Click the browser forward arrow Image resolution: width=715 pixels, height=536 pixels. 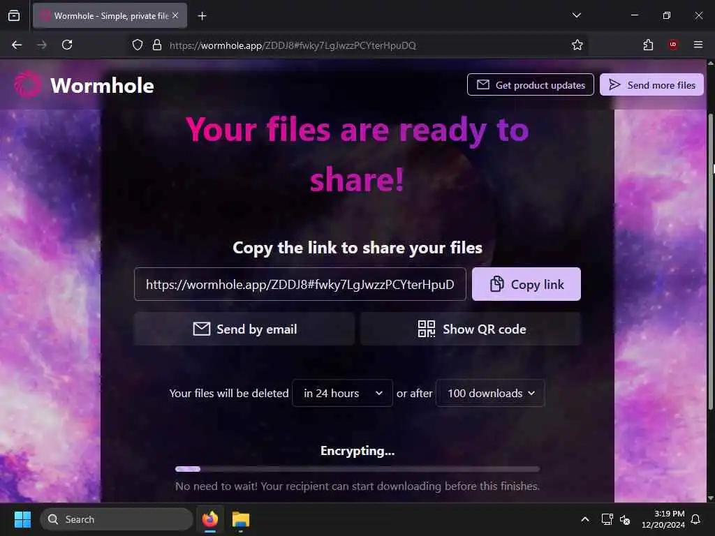42,45
